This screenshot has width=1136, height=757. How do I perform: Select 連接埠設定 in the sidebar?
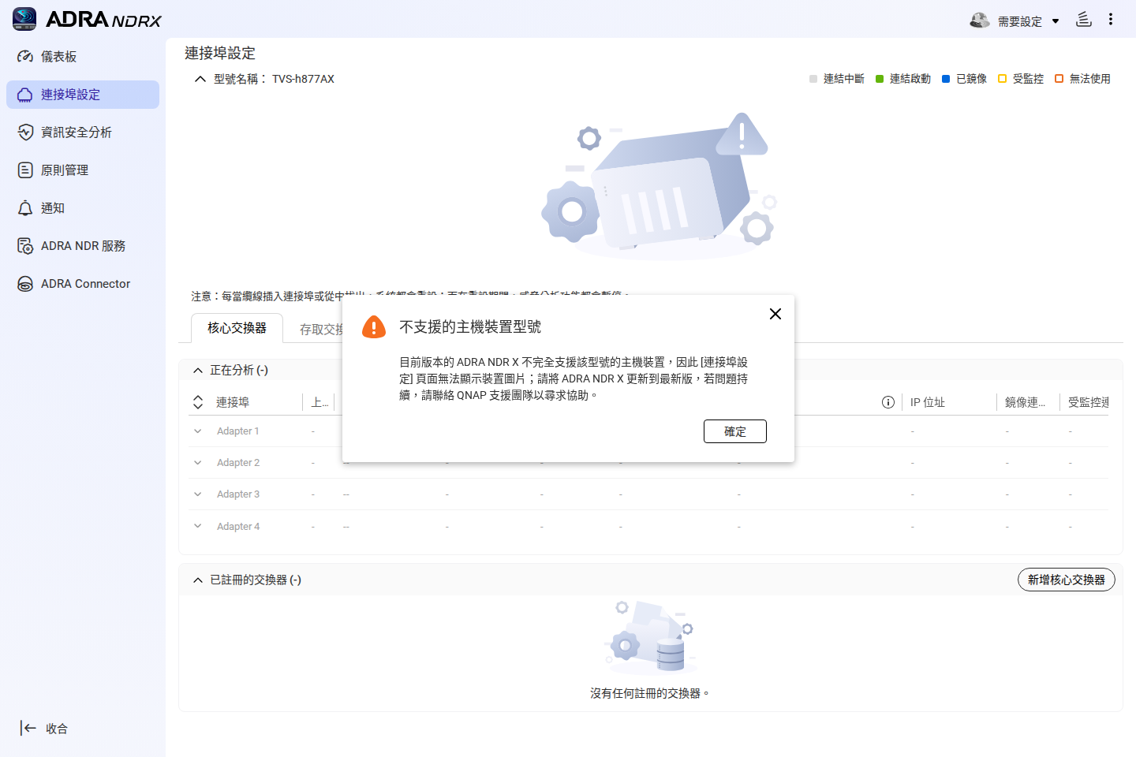[83, 95]
